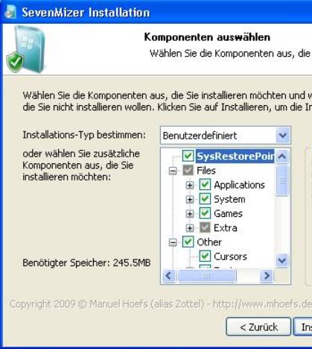Expand the Extra tree node

pyautogui.click(x=190, y=228)
